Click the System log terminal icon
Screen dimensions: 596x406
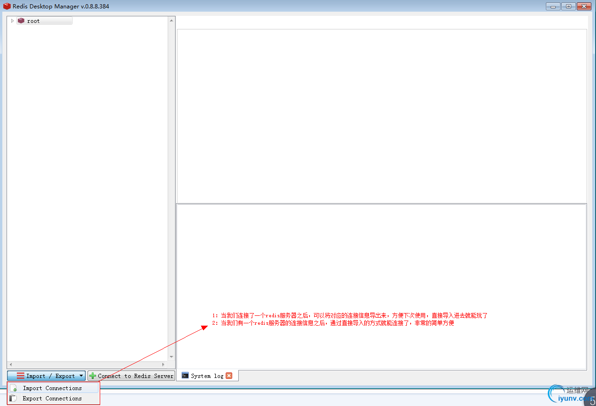(185, 376)
